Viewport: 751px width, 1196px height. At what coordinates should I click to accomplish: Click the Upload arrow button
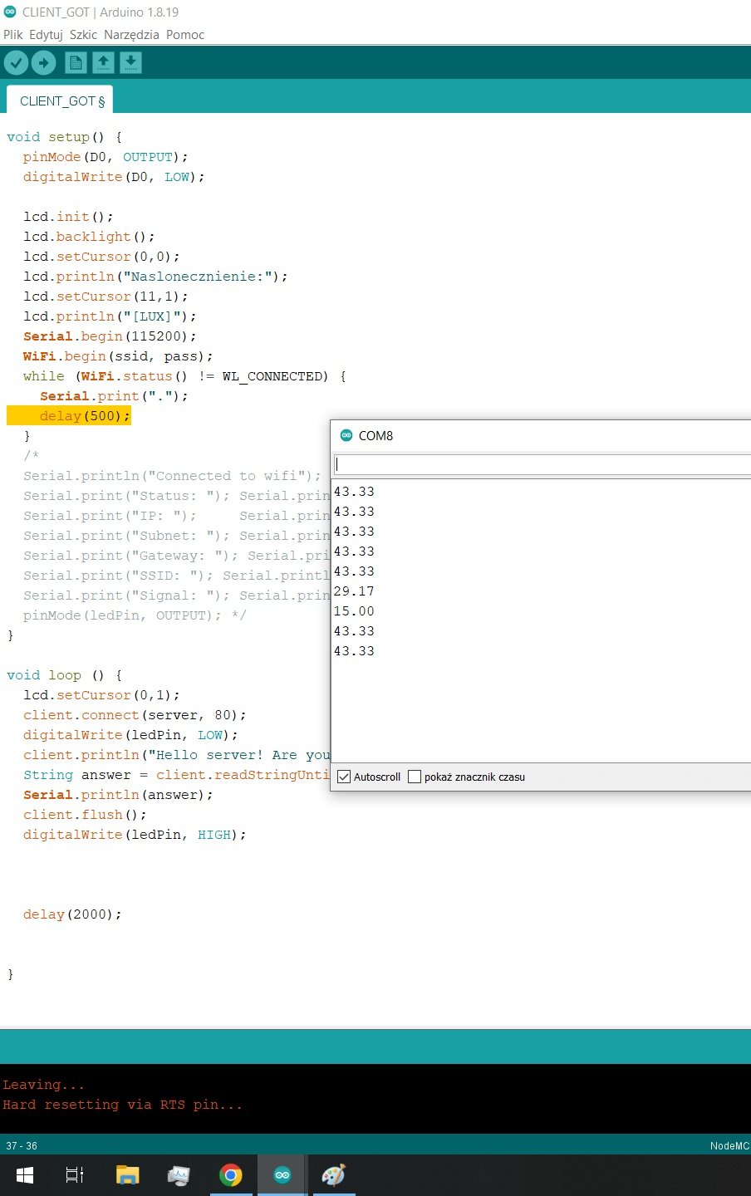click(x=43, y=62)
